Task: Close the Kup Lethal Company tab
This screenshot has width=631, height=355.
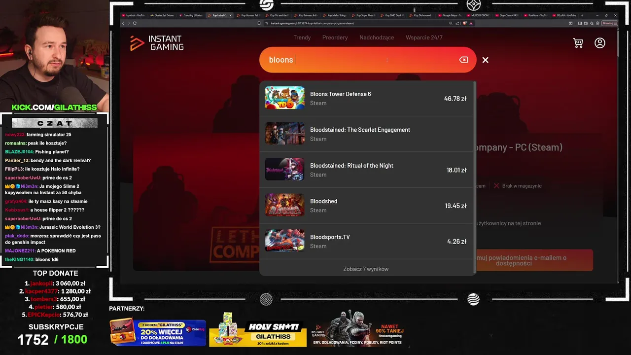Action: [230, 15]
